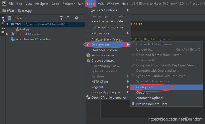Open IDE Scripting Console

(x=108, y=27)
